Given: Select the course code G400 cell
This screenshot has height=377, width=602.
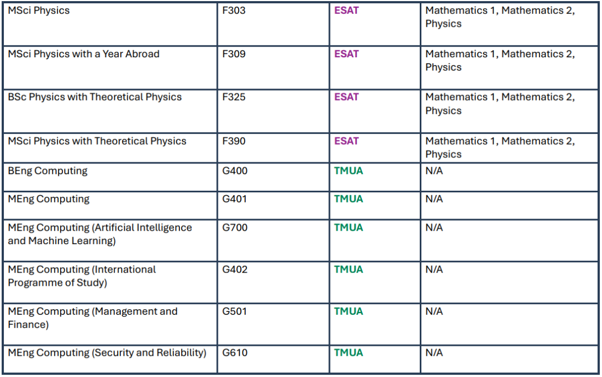Looking at the screenshot, I should point(235,171).
